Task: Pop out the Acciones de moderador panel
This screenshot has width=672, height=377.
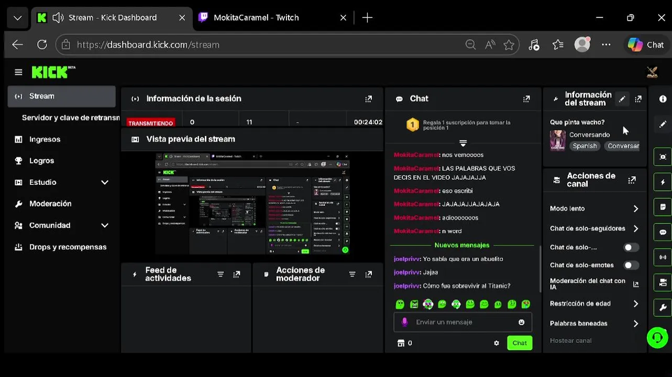Action: [369, 274]
